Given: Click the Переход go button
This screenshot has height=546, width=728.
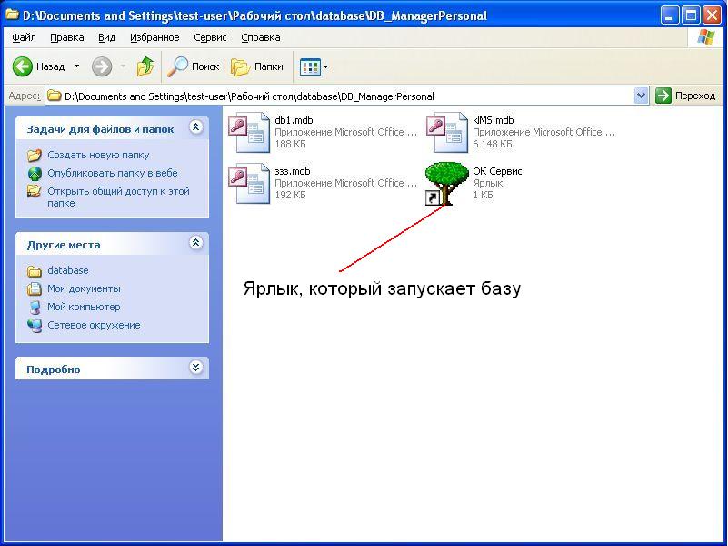Looking at the screenshot, I should click(686, 96).
